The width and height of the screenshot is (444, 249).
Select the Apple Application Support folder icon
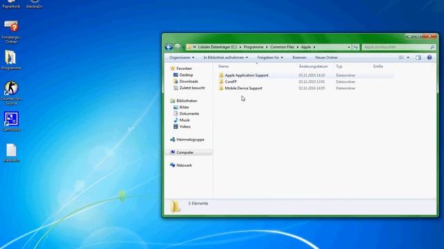(x=221, y=75)
